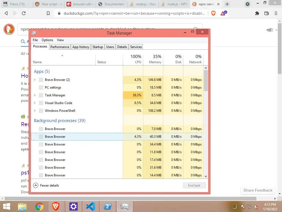Sort processes by Memory column

tap(153, 59)
